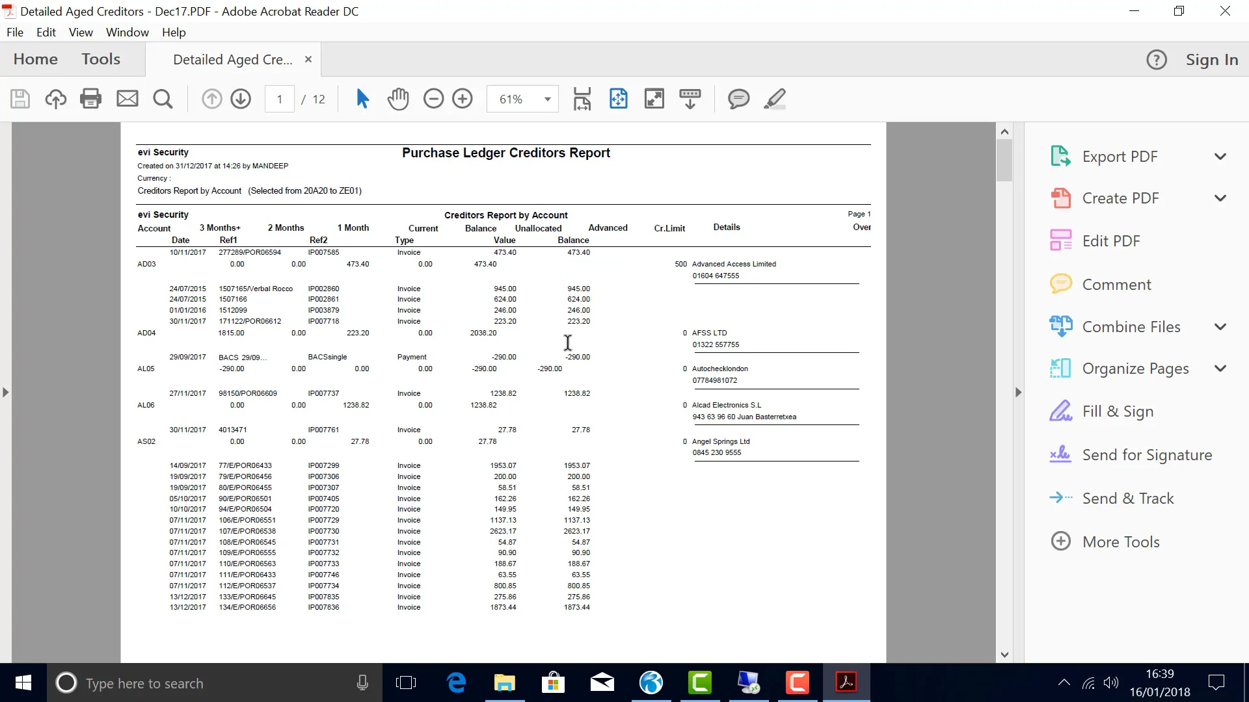This screenshot has width=1249, height=702.
Task: Open the Windows Start menu
Action: click(23, 682)
